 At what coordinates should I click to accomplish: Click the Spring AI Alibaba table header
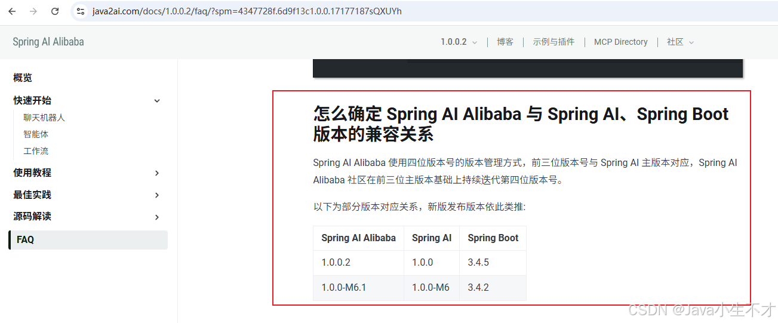coord(358,238)
